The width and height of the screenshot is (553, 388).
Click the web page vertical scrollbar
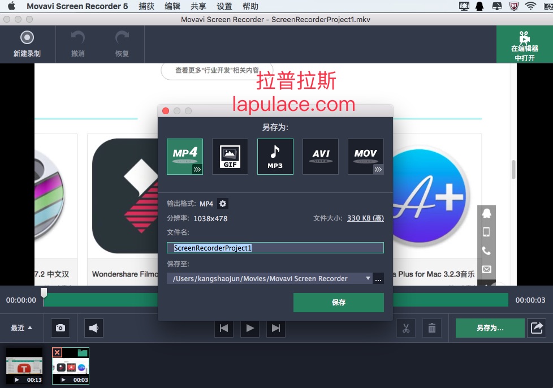[x=513, y=169]
